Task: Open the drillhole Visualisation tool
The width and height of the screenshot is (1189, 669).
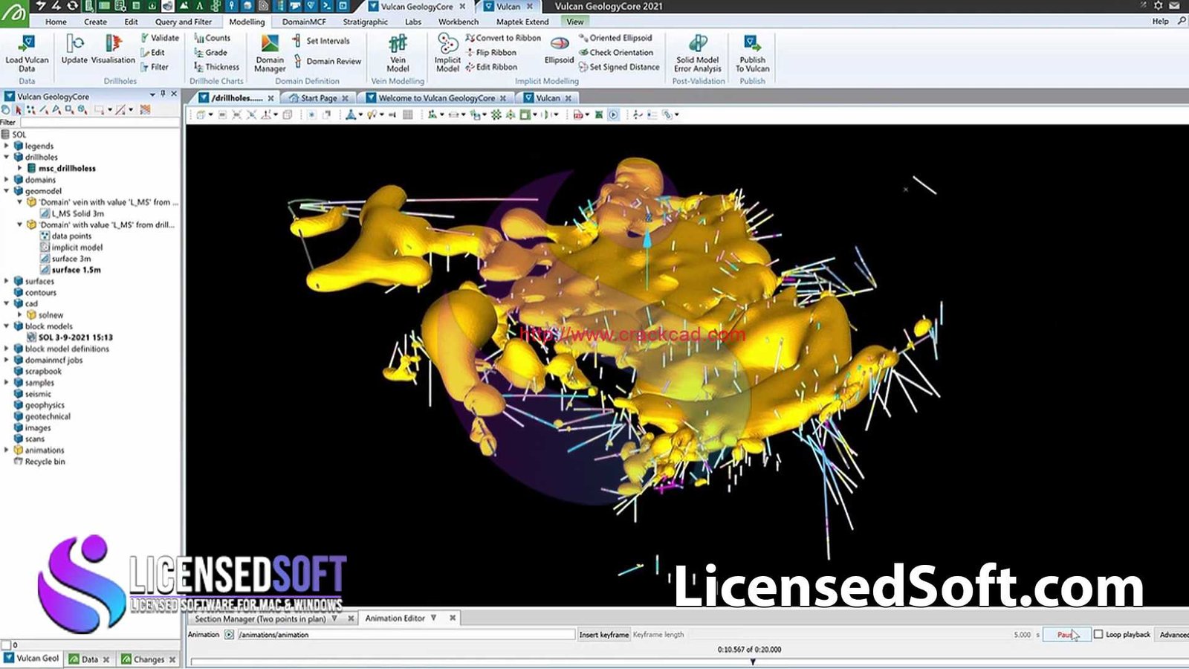Action: [x=113, y=49]
